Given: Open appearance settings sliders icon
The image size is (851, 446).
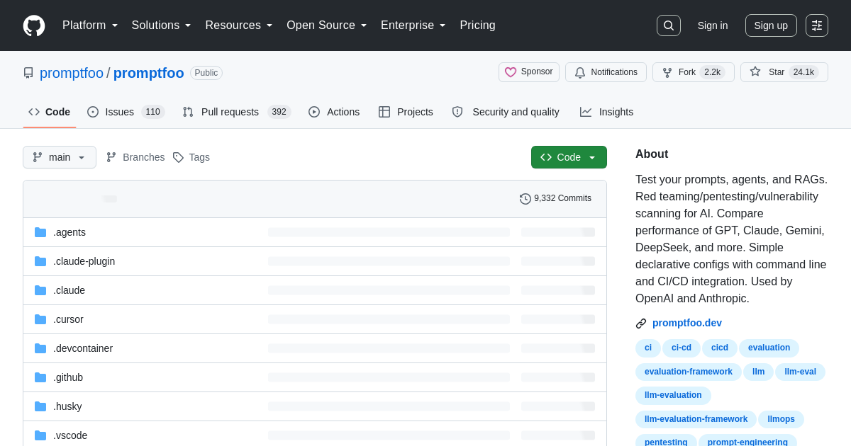Looking at the screenshot, I should click(817, 25).
